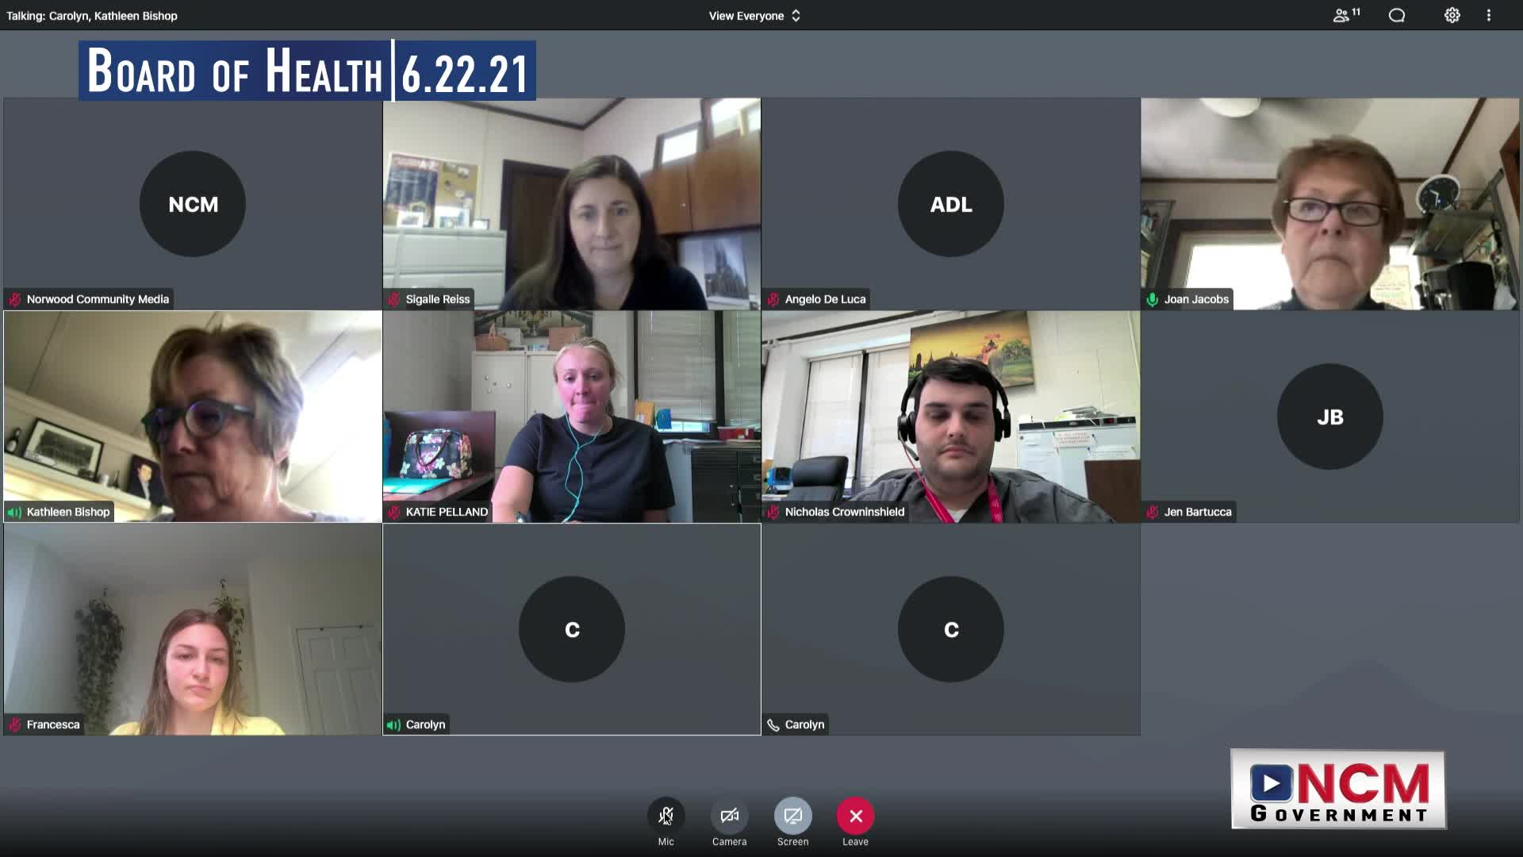Image resolution: width=1523 pixels, height=857 pixels.
Task: Toggle the Camera button on
Action: click(729, 816)
